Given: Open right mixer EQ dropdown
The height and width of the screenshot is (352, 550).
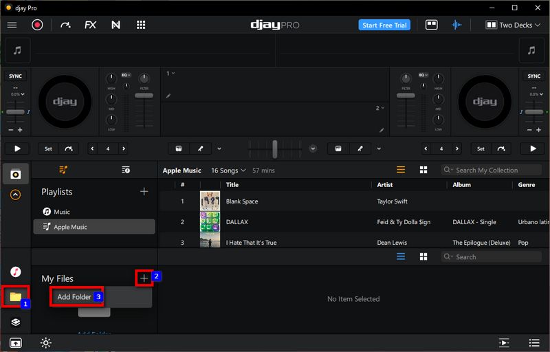Looking at the screenshot, I should 423,75.
